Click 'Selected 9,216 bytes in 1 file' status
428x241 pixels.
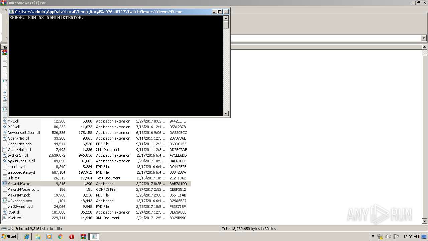point(38,229)
